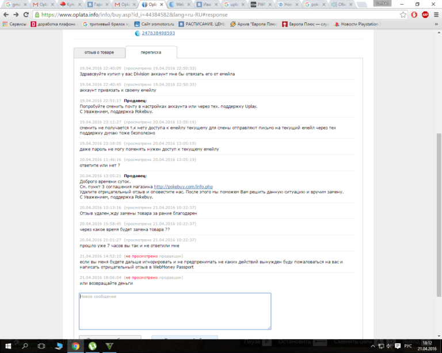
Task: Open the Архив Европа Плюс bookmark
Action: click(254, 24)
